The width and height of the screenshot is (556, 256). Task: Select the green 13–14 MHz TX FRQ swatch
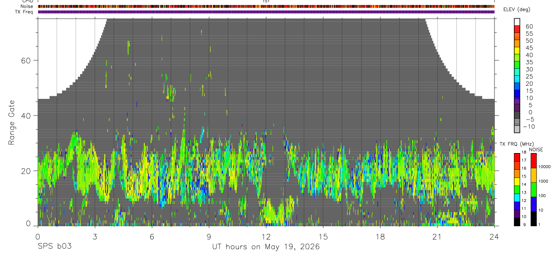click(518, 189)
